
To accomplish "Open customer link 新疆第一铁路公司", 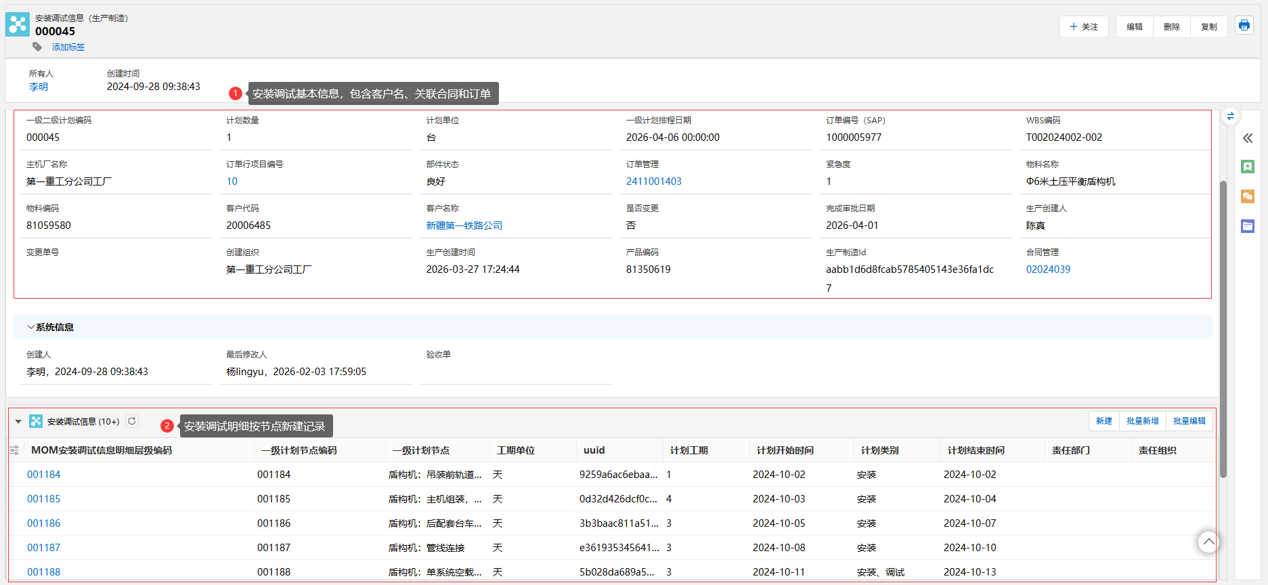I will coord(464,225).
